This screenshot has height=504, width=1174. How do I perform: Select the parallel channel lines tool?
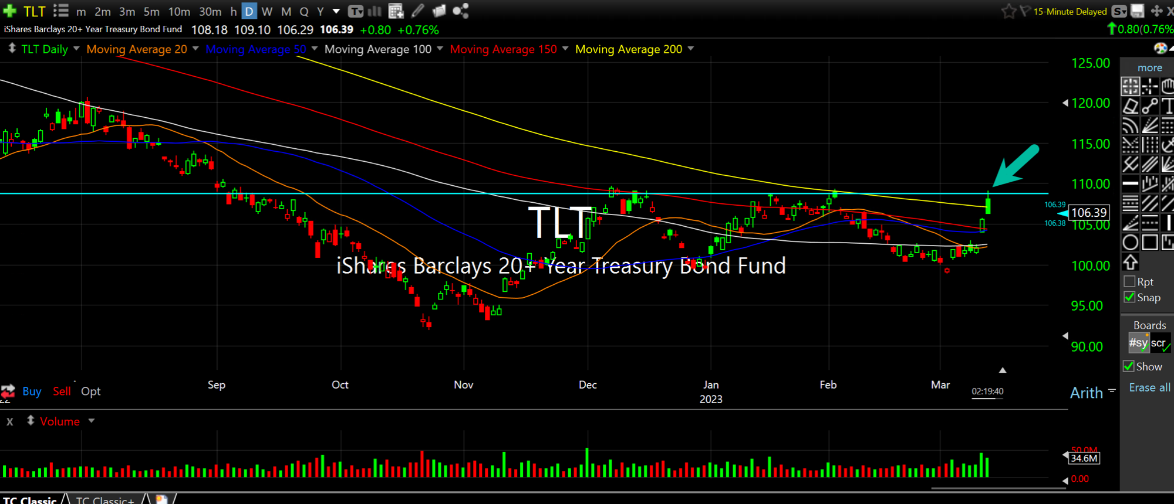[x=1150, y=164]
